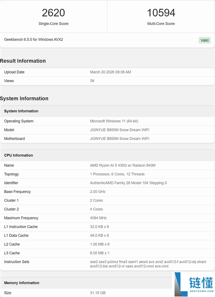Click the Memory Information table header

pos(21,283)
